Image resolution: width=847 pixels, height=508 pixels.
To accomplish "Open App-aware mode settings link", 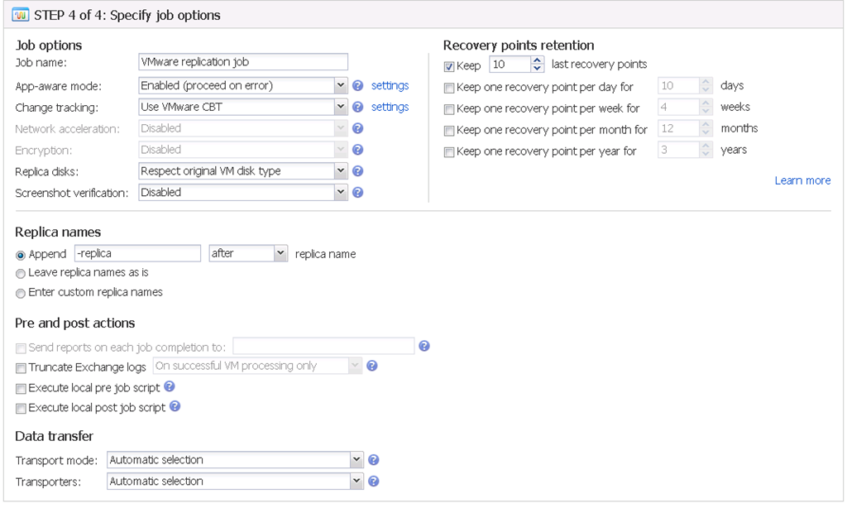I will (390, 85).
